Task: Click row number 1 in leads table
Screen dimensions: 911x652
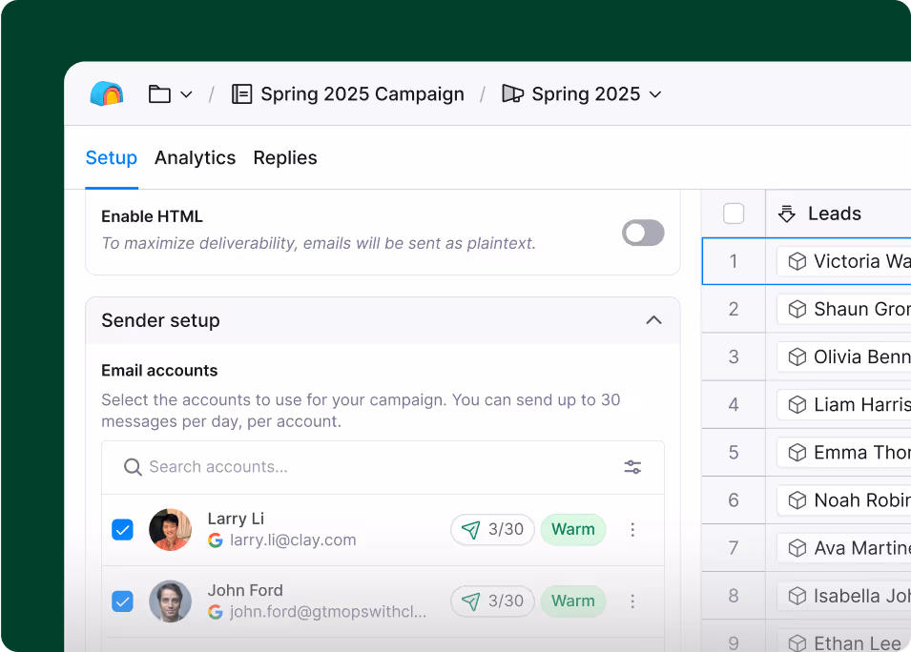Action: tap(734, 261)
